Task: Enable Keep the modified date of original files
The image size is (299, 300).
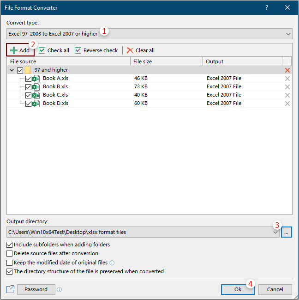Action: 9,263
